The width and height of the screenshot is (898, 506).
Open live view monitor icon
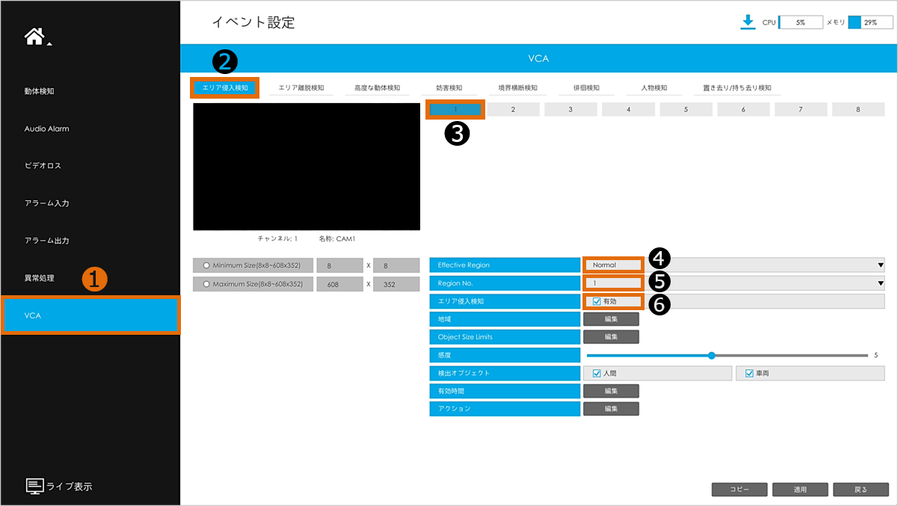coord(35,486)
